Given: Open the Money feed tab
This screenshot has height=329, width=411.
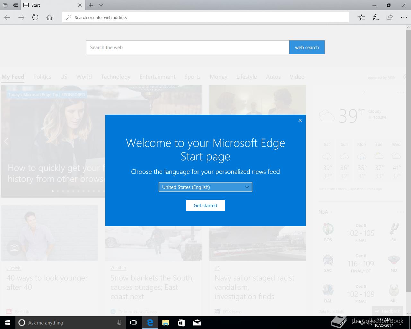Looking at the screenshot, I should (219, 77).
